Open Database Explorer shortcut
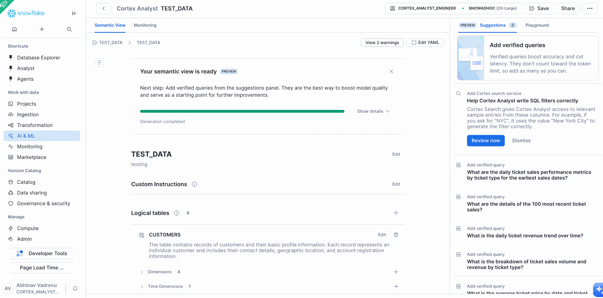 pyautogui.click(x=38, y=58)
